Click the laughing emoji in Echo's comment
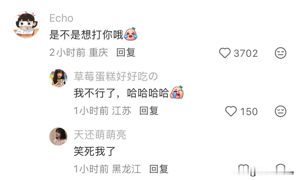The image size is (299, 181). tap(131, 34)
